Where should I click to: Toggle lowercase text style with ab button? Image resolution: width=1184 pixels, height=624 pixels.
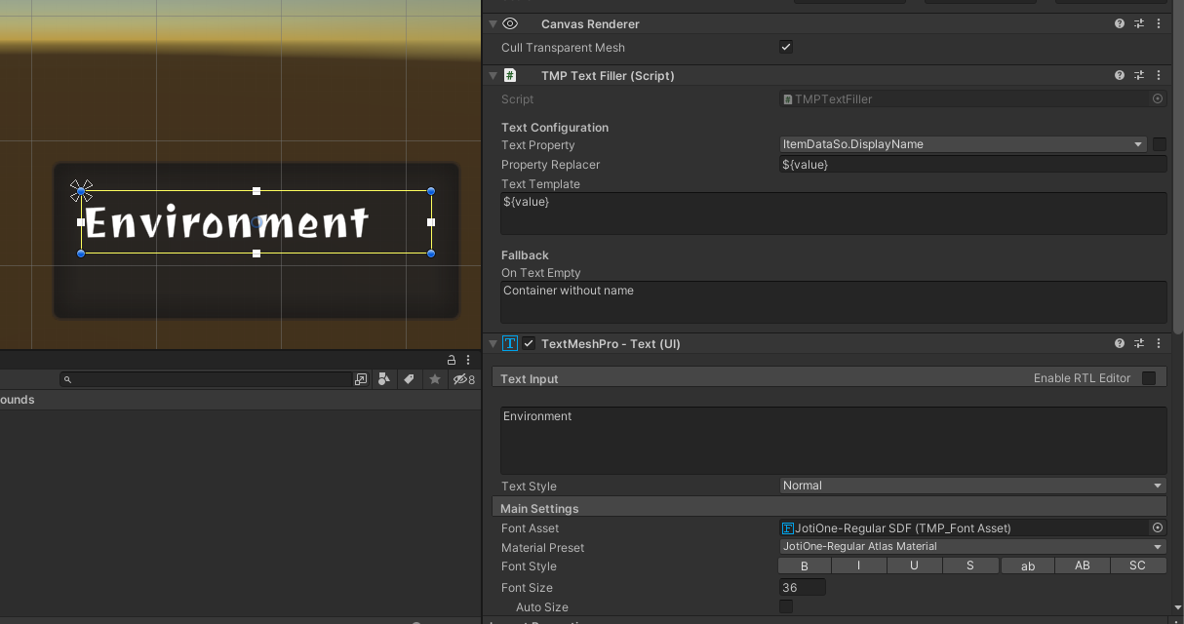coord(1027,565)
